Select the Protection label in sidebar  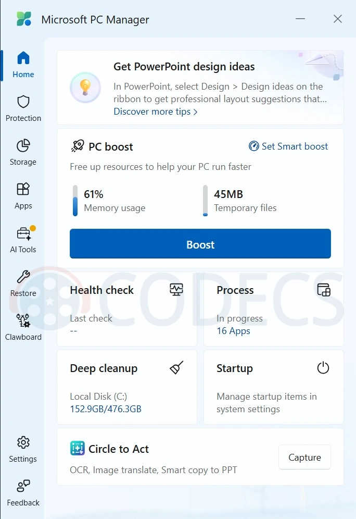pyautogui.click(x=23, y=118)
